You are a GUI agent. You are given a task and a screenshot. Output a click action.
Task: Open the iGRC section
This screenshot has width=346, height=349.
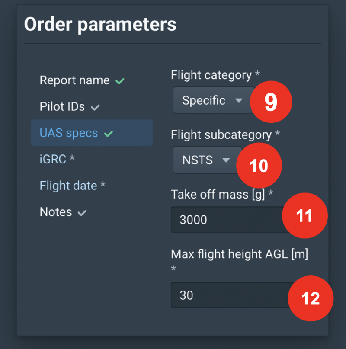[53, 159]
